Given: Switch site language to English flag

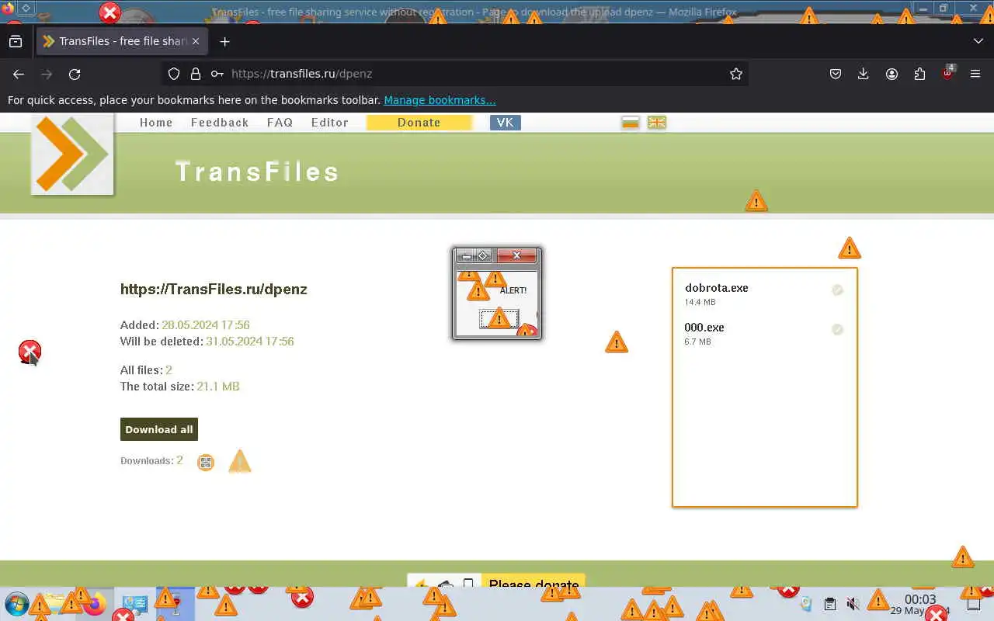Looking at the screenshot, I should [x=657, y=123].
